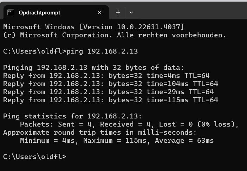The image size is (247, 171).
Task: Expand the new tab profile dropdown chevron
Action: [131, 12]
